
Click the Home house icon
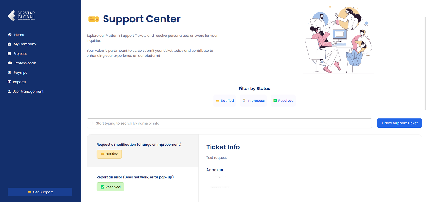10,35
